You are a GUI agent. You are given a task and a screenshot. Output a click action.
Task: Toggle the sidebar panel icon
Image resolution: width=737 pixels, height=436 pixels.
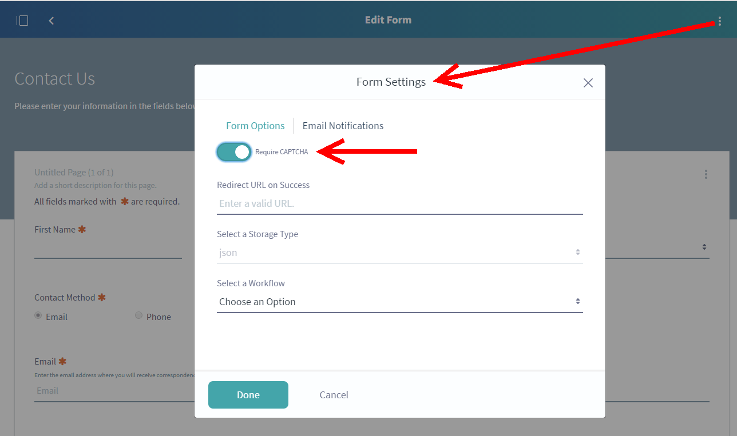(22, 21)
